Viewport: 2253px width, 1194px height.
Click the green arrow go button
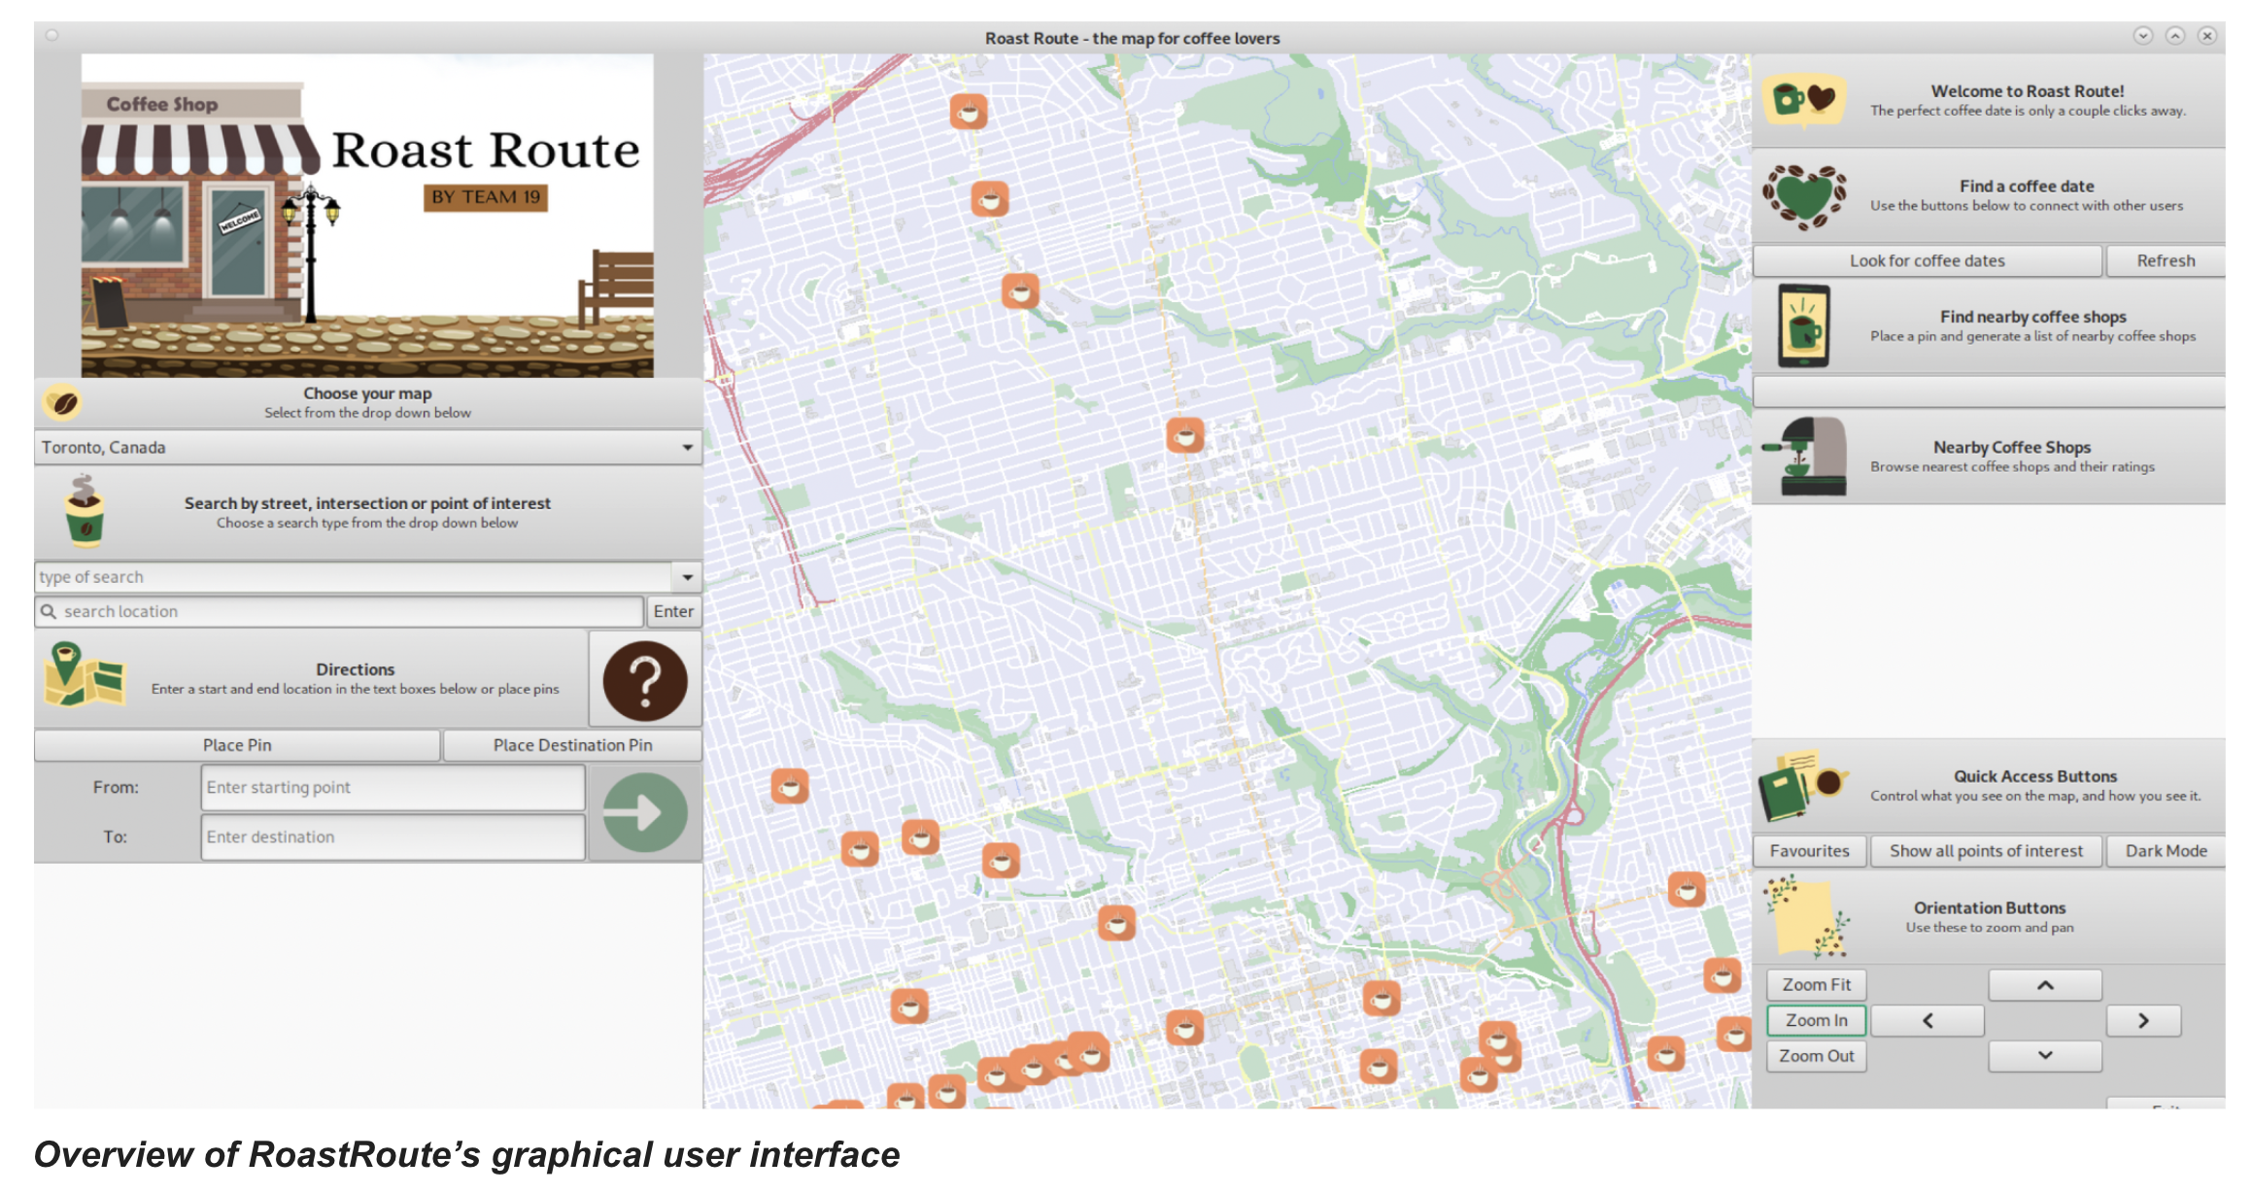click(x=644, y=812)
